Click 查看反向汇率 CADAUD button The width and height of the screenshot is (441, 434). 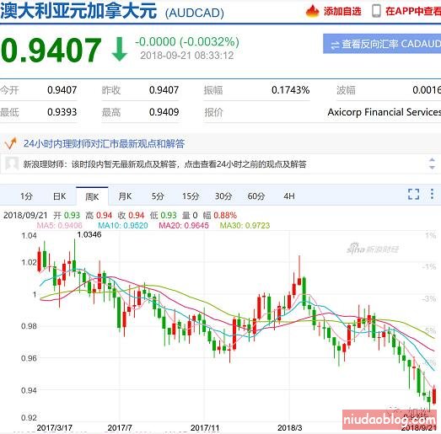click(x=382, y=44)
